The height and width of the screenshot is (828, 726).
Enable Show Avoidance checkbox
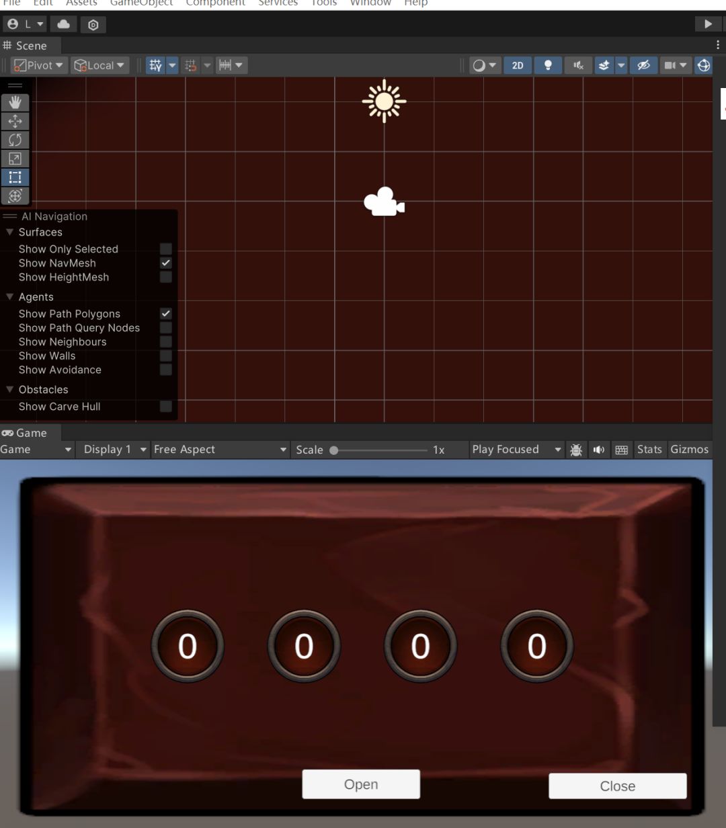click(x=166, y=370)
